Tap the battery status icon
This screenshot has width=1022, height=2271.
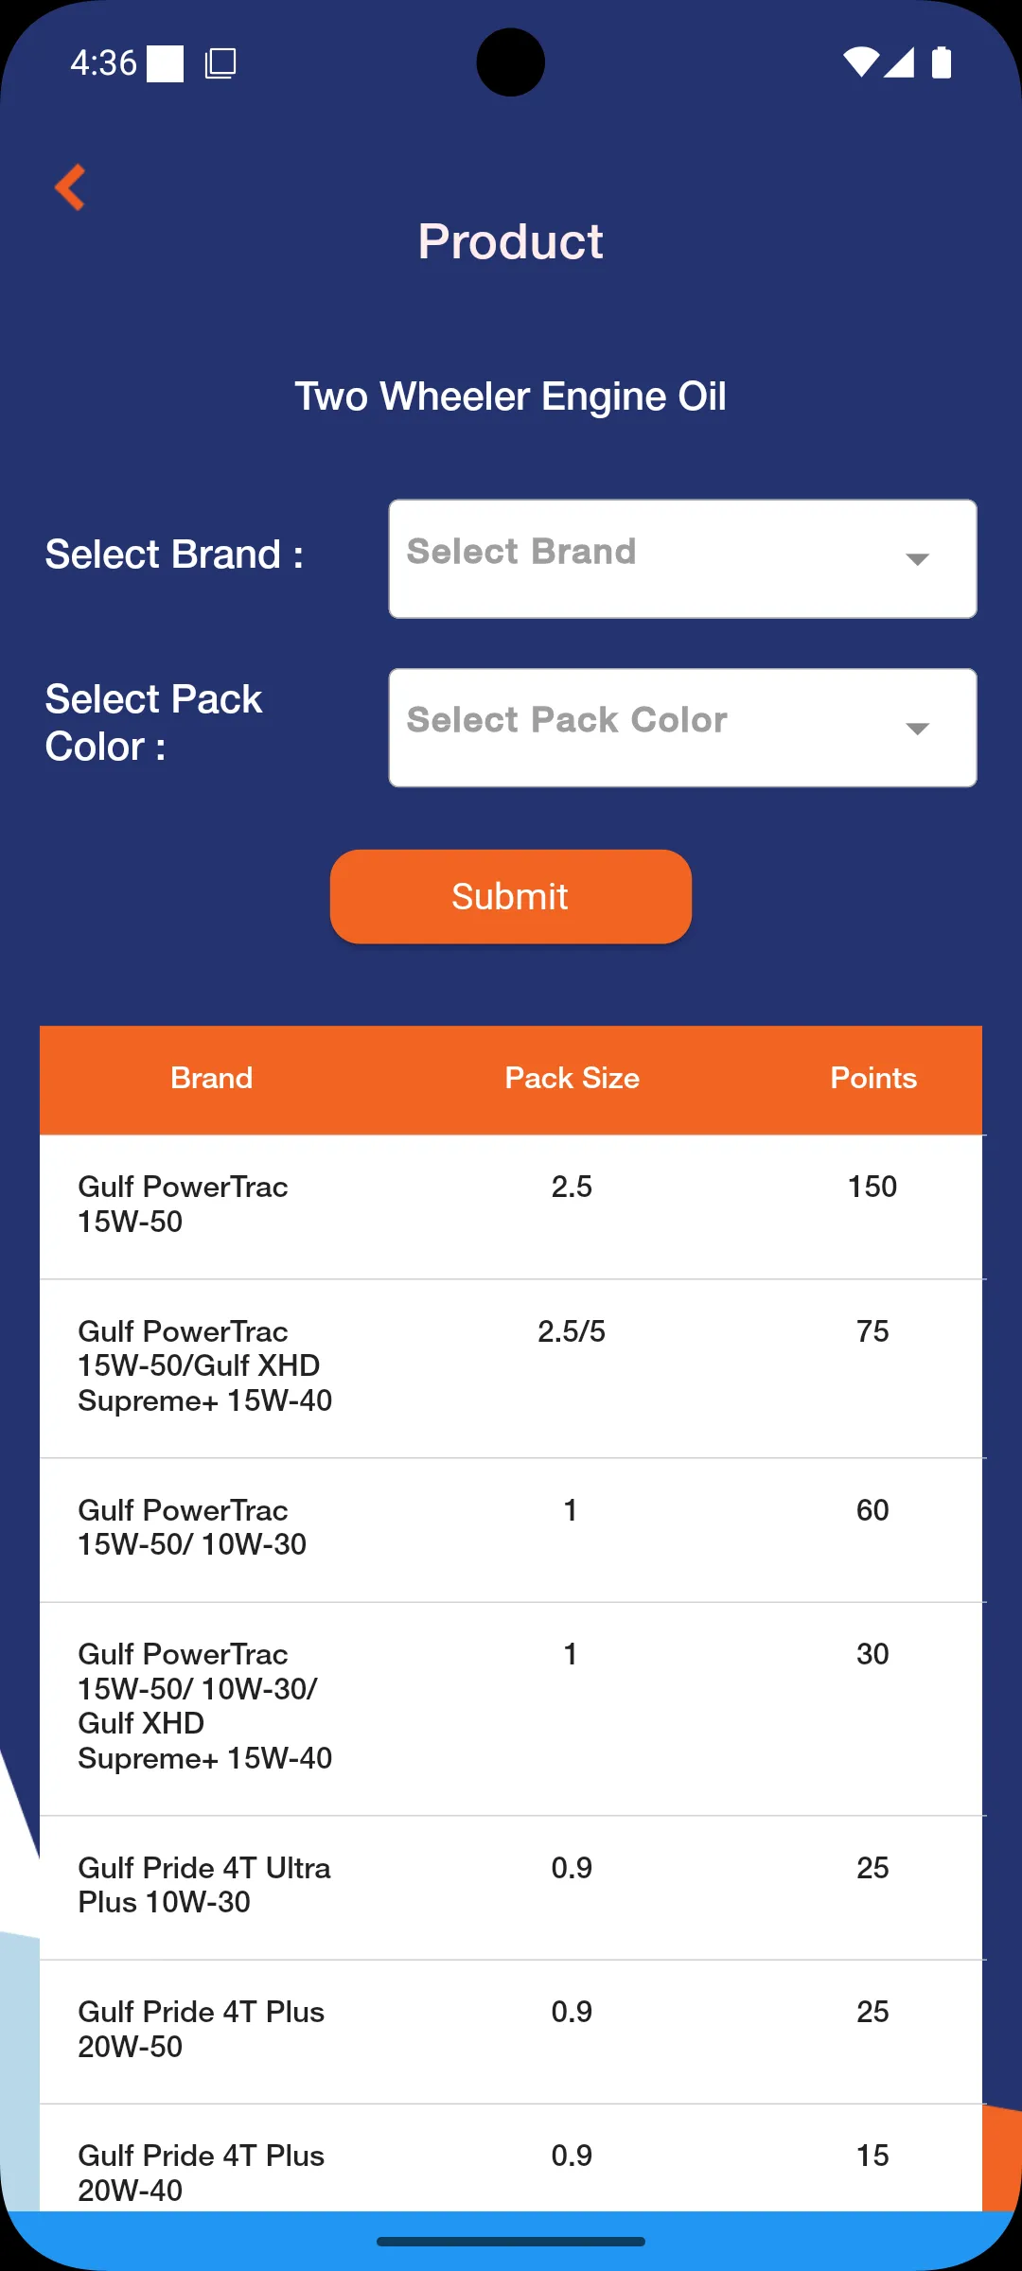(942, 62)
